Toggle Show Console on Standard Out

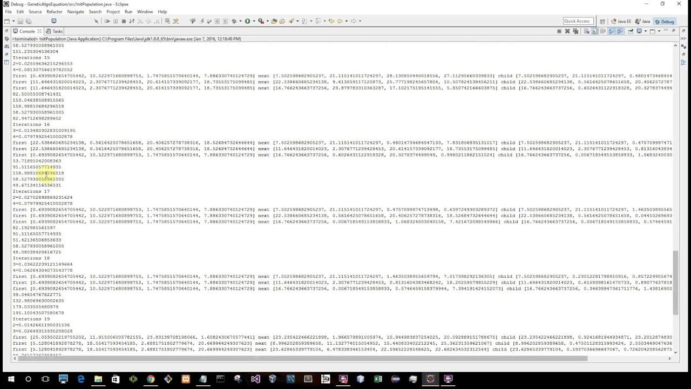coord(612,31)
